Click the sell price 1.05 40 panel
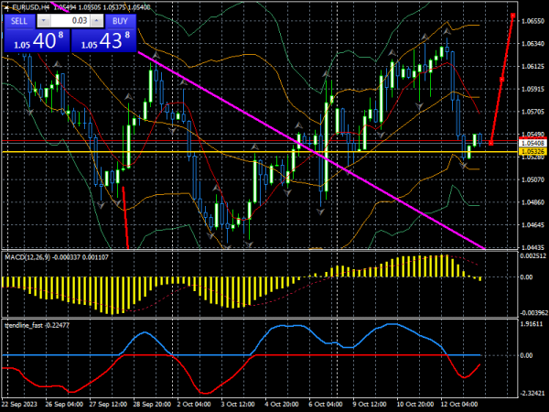The height and width of the screenshot is (412, 549). (x=35, y=41)
